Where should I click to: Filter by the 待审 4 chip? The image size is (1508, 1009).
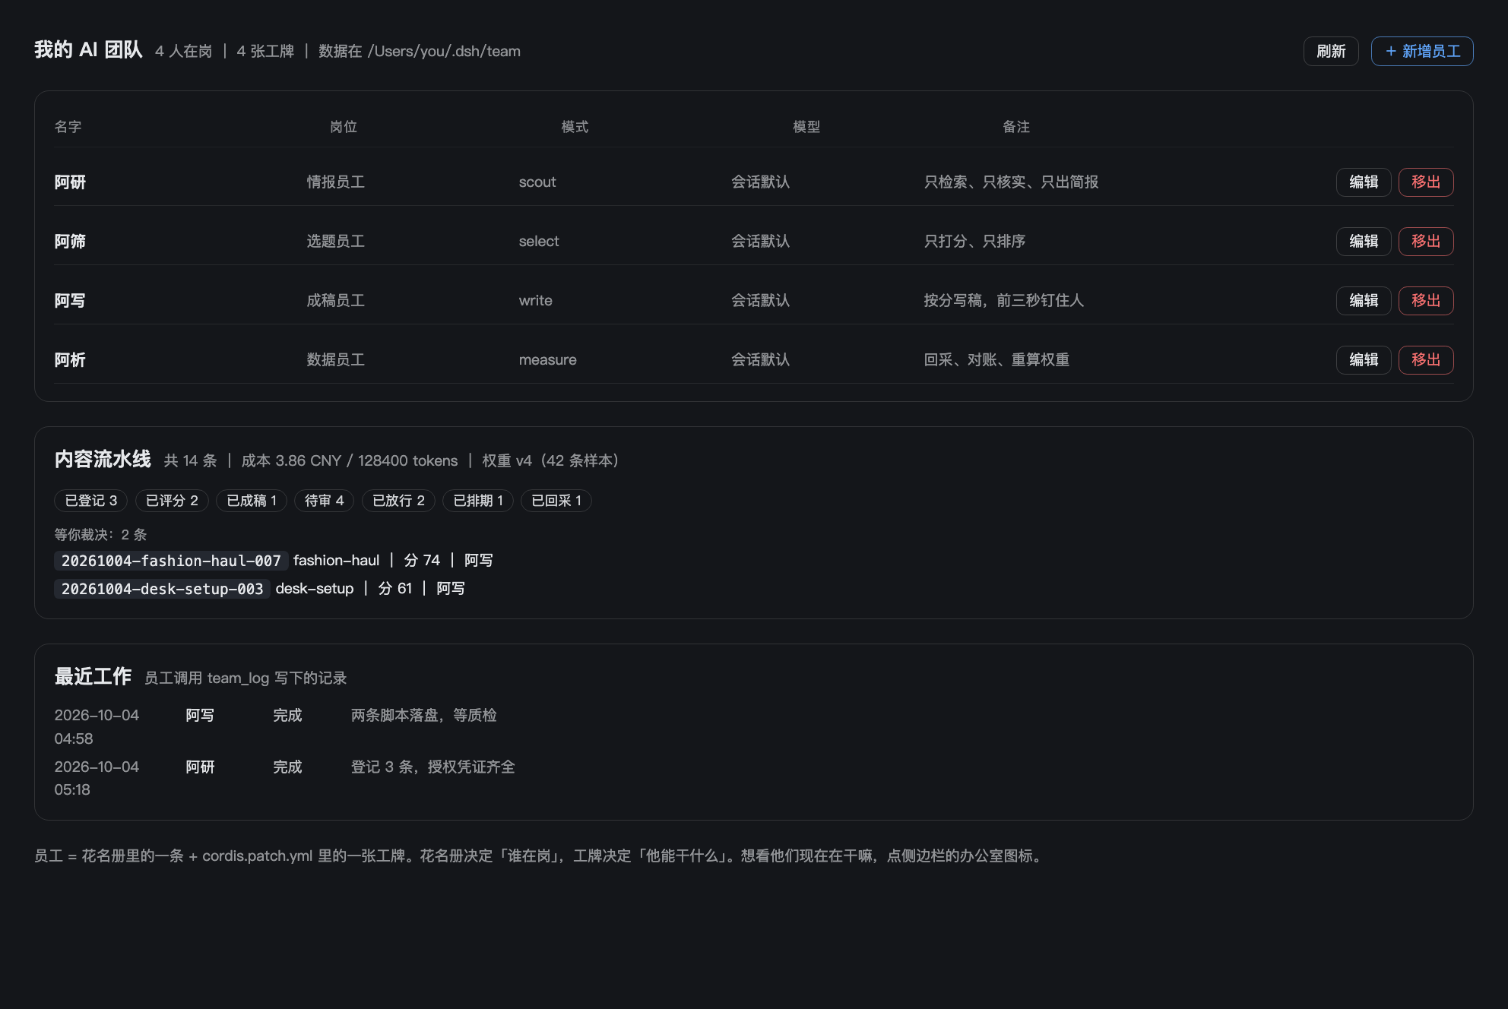click(325, 501)
